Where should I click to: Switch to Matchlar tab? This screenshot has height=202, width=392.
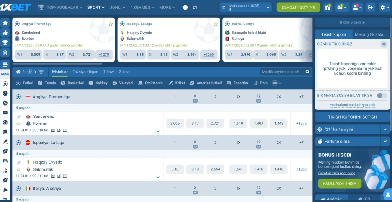pos(60,72)
